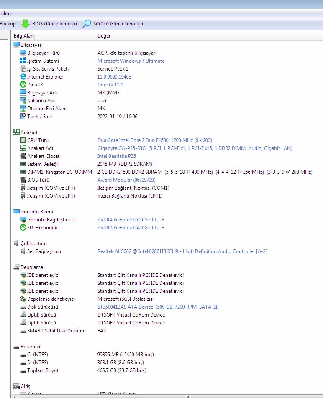Viewport: 323px width, 398px height.
Task: Click the green arrow BIOS Güncellemeleri icon
Action: click(26, 24)
